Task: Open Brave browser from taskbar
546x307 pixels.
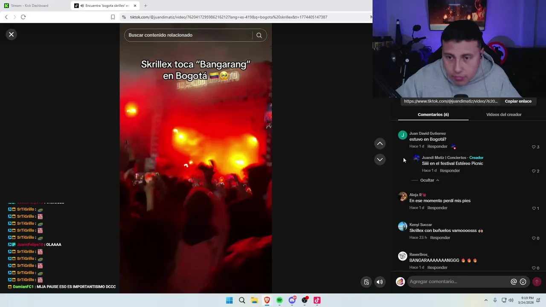Action: pos(267,300)
